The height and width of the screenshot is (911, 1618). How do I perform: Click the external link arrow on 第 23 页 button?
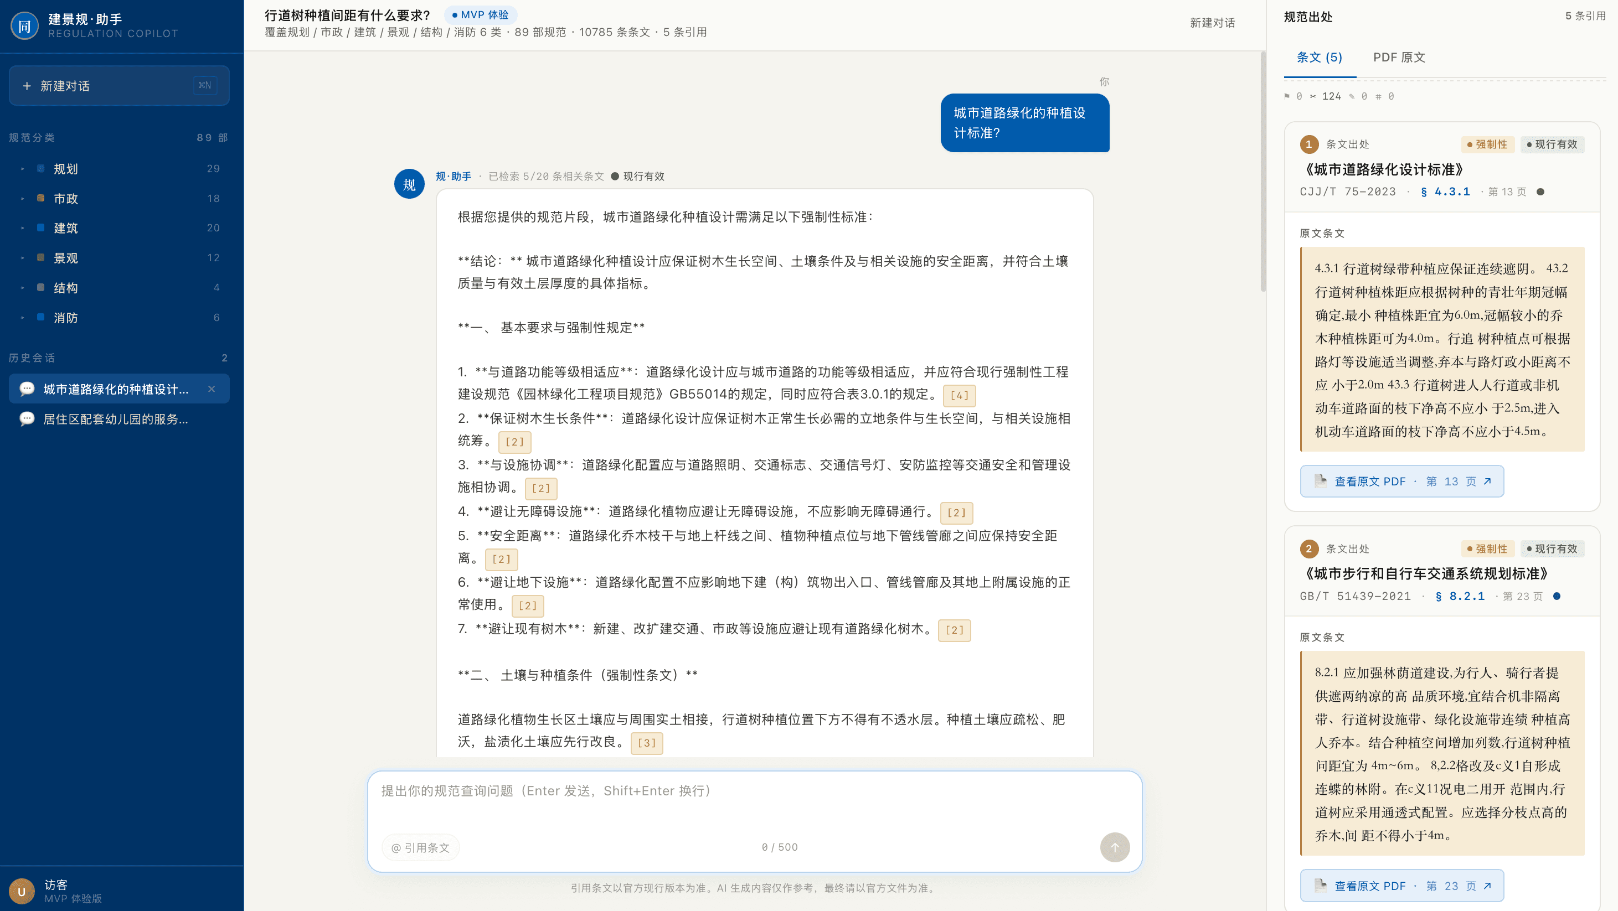[x=1487, y=885]
